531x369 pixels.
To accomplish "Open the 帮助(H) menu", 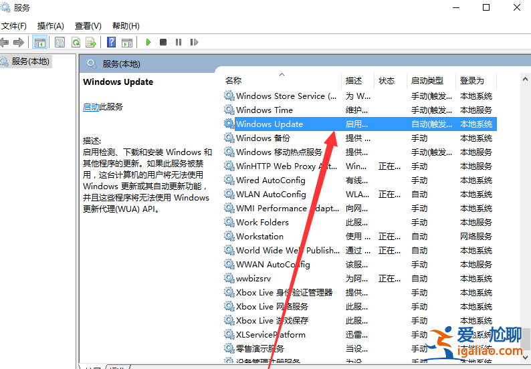I will click(126, 26).
